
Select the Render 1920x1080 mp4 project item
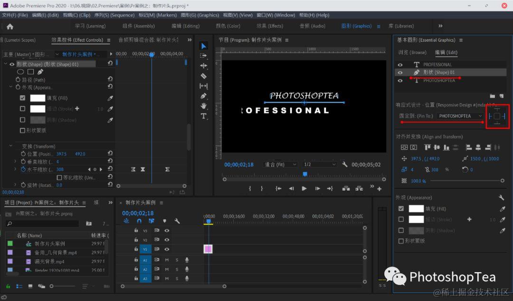coord(57,270)
